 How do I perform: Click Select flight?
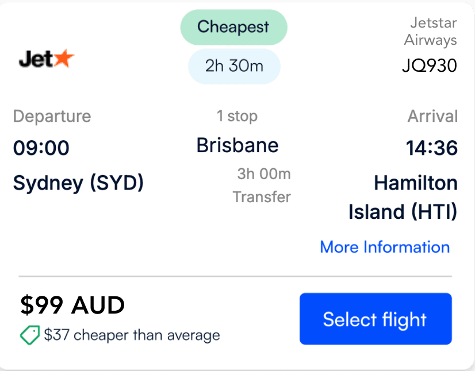[x=375, y=319]
